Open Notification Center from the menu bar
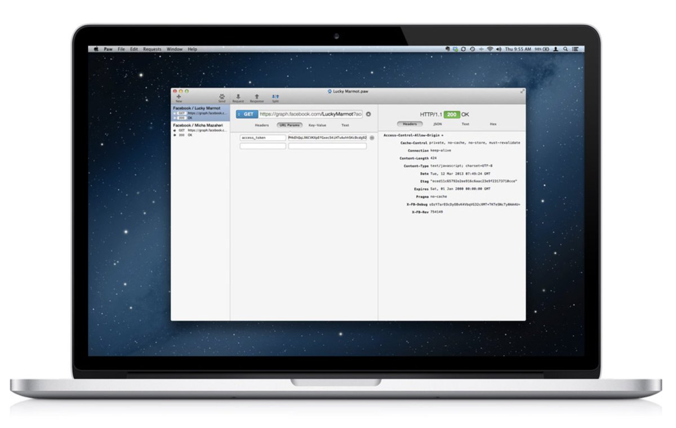This screenshot has width=676, height=428. pyautogui.click(x=576, y=49)
